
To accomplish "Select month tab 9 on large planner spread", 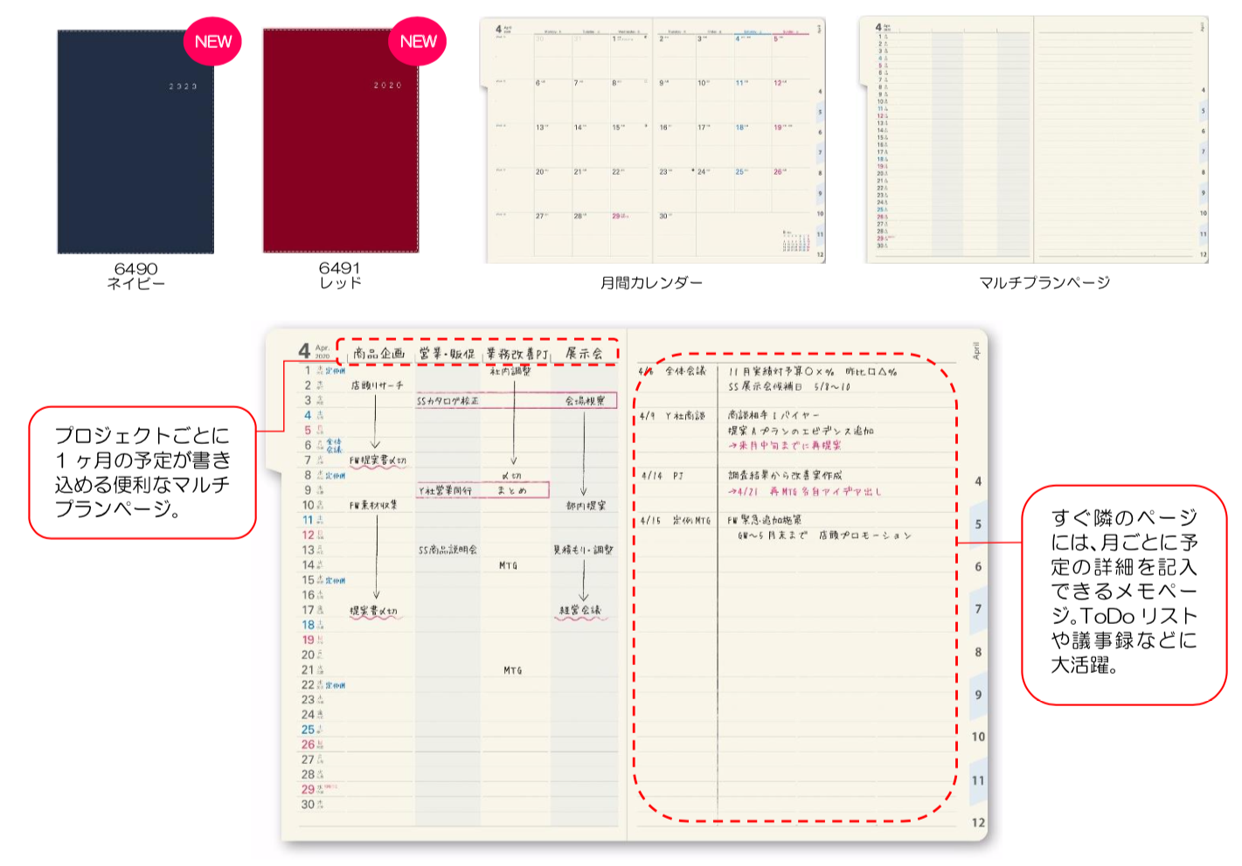I will coord(978,695).
